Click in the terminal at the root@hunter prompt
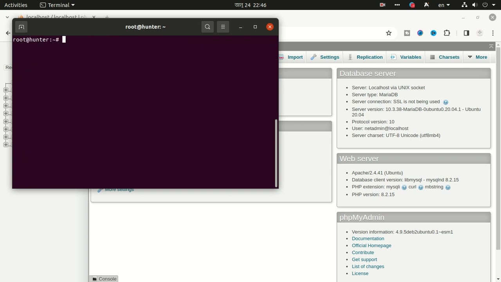Image resolution: width=501 pixels, height=282 pixels. pos(64,40)
